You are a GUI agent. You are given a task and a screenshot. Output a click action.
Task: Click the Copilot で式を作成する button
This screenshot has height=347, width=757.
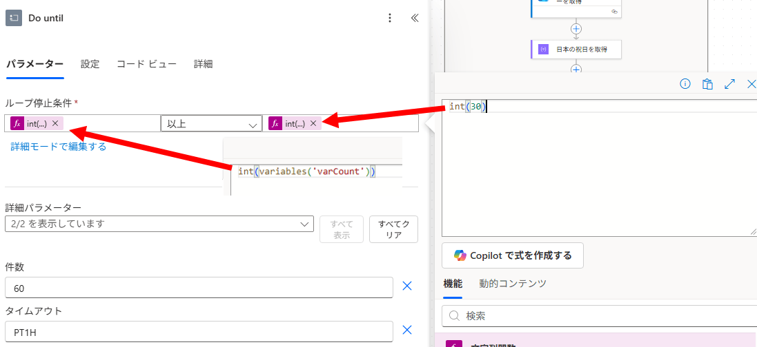[x=513, y=255]
